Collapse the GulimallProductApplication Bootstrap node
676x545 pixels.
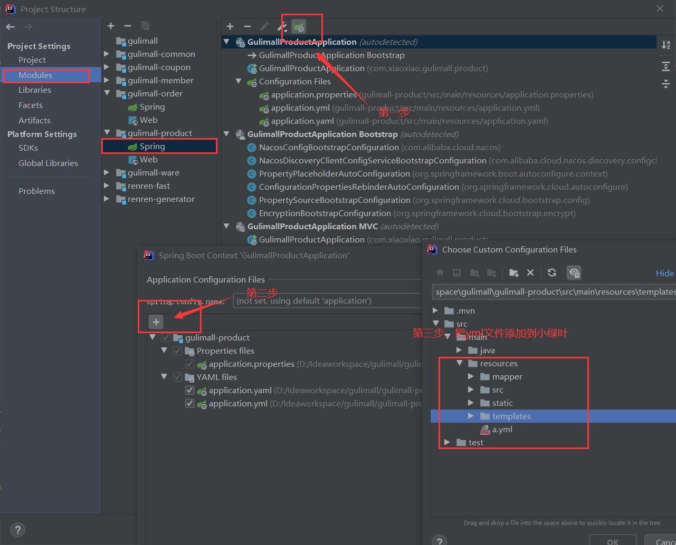pos(226,134)
